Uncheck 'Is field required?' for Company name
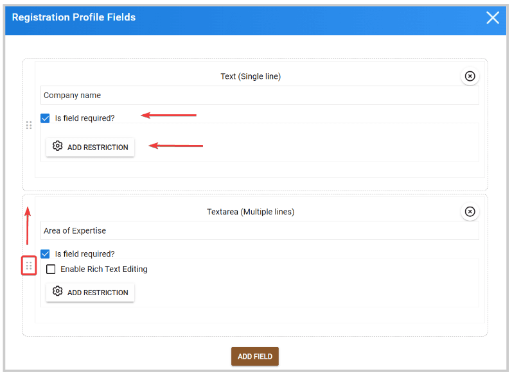 click(x=45, y=118)
